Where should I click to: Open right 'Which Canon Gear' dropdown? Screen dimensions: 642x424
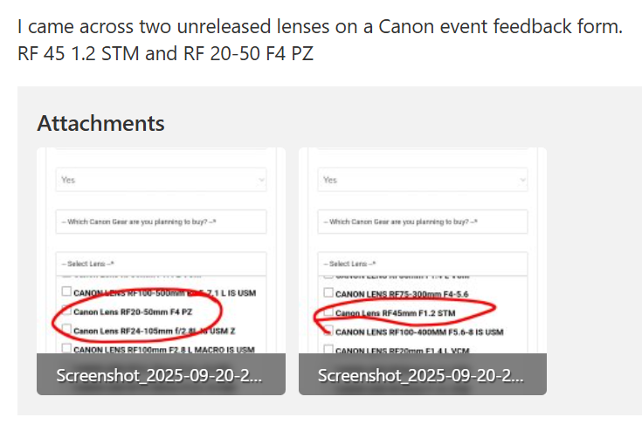[x=423, y=222]
